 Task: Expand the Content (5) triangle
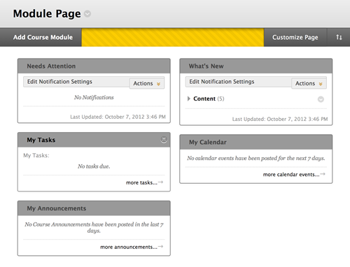tap(189, 99)
